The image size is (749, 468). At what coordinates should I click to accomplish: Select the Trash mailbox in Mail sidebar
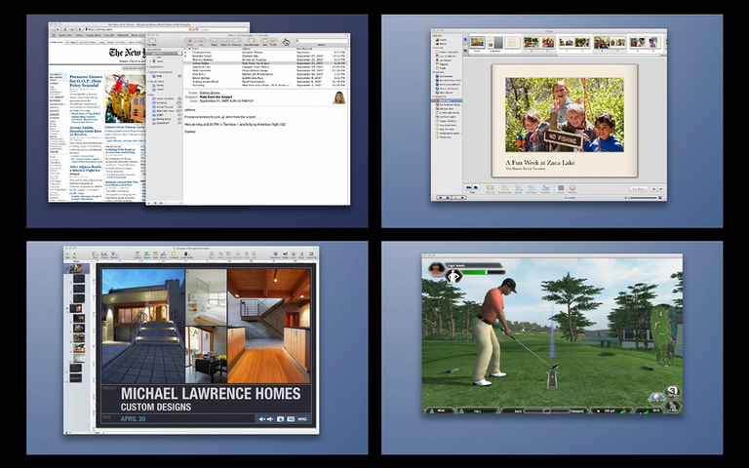160,61
